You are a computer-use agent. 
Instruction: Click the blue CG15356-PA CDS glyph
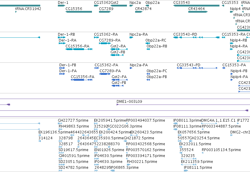pyautogui.click(x=81, y=80)
